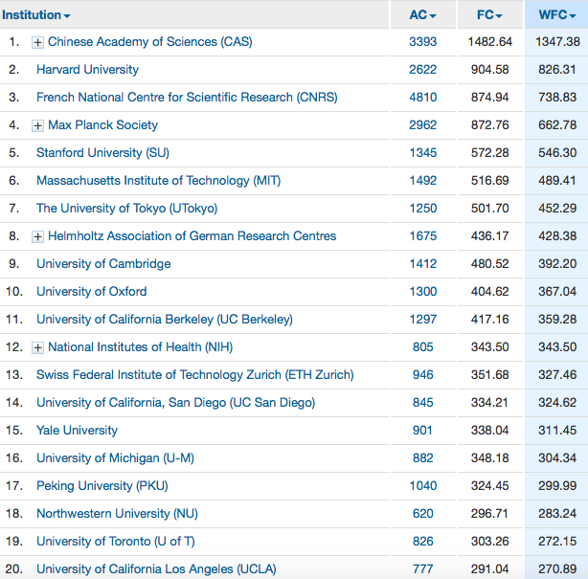Select WFC value 1347.38
This screenshot has height=579, width=588.
click(x=557, y=41)
